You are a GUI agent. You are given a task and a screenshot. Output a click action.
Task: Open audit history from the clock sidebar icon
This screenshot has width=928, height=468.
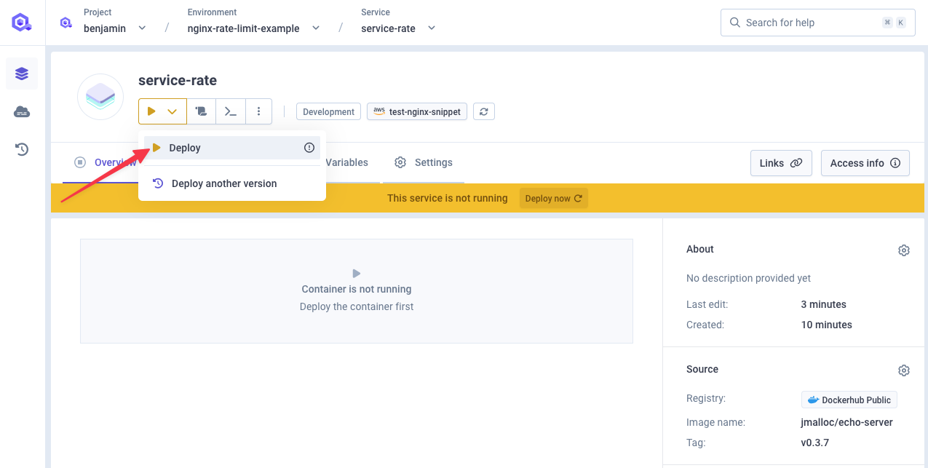[21, 148]
